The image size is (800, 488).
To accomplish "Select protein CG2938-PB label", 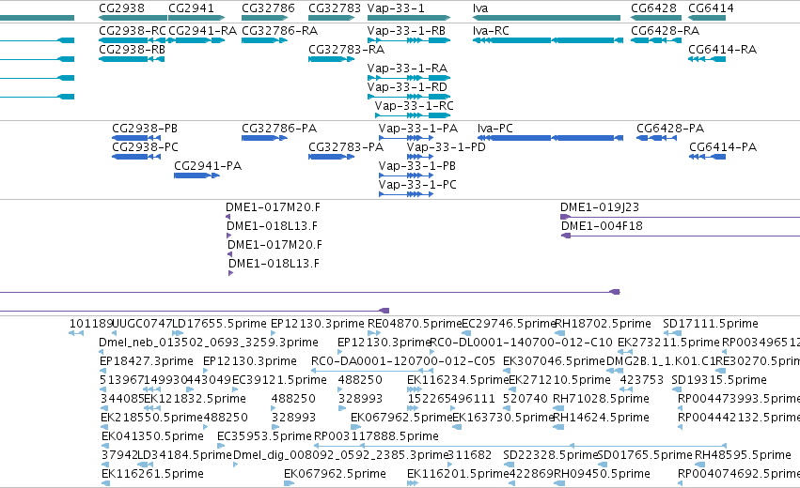I will pos(145,129).
